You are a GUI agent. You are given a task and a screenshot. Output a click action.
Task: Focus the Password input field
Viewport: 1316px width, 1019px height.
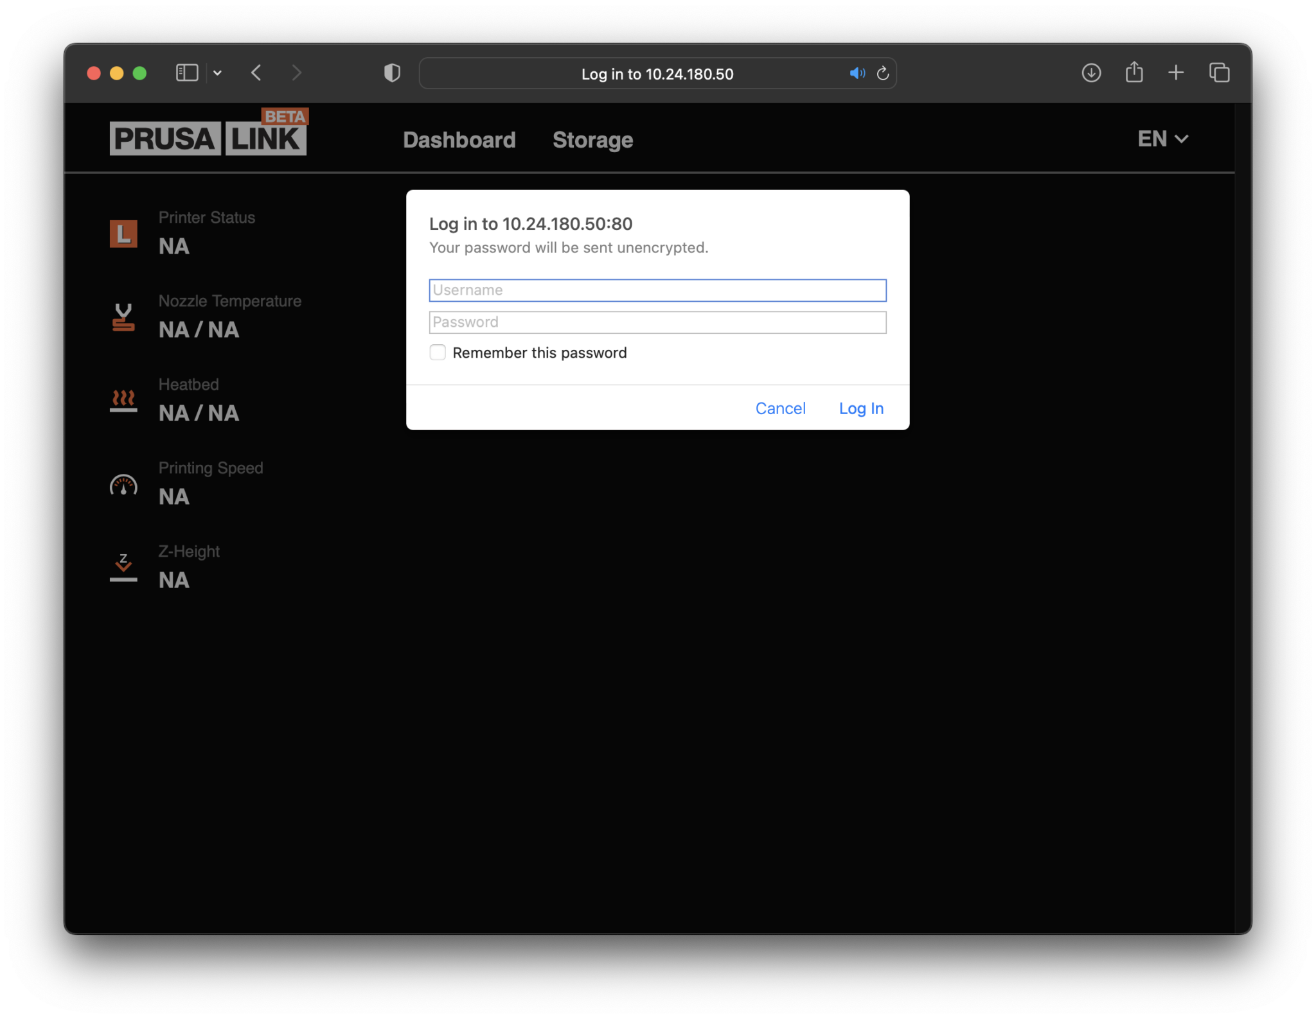click(x=657, y=322)
